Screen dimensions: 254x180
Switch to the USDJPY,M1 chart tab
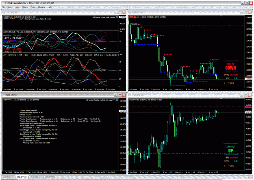[x=50, y=177]
